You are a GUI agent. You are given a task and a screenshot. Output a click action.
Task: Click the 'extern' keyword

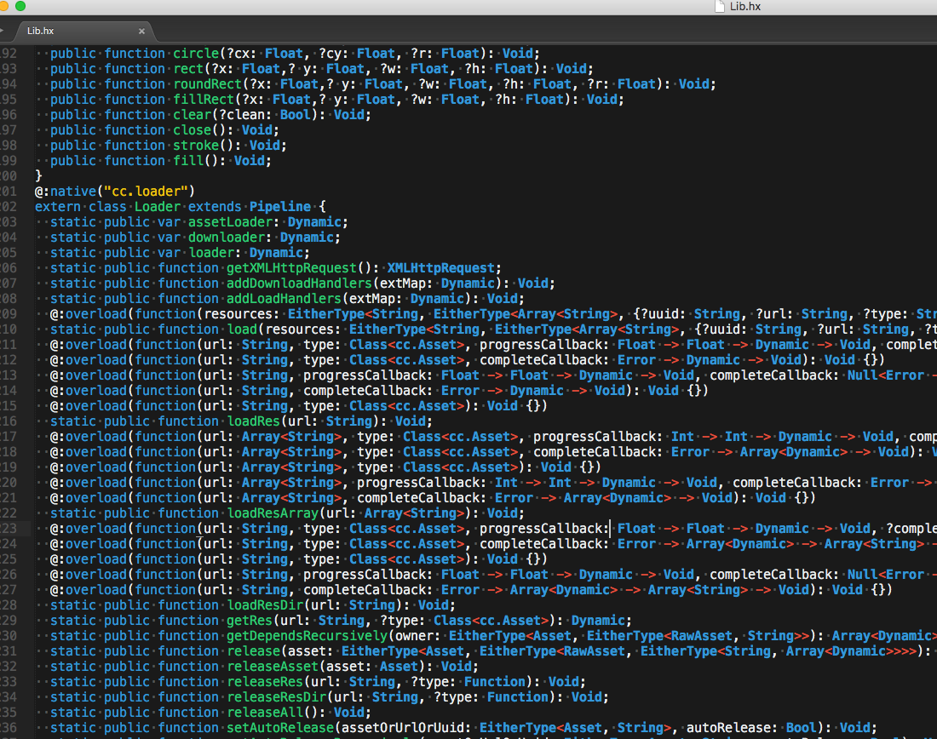pos(57,207)
